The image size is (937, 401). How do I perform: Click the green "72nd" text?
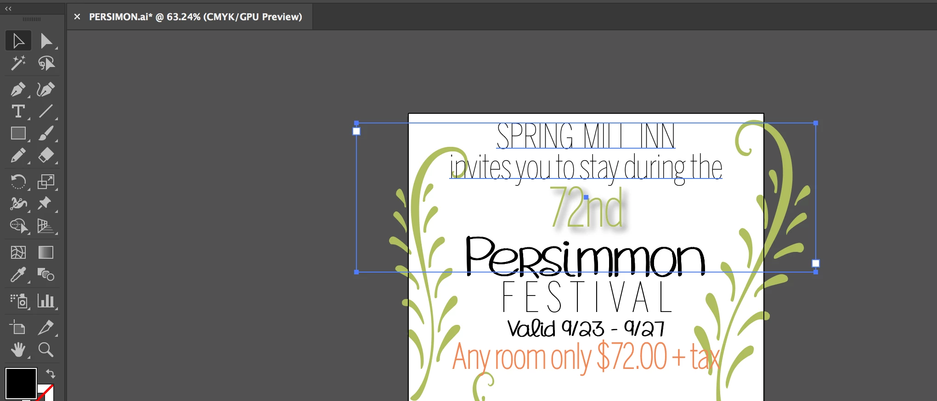click(x=587, y=208)
